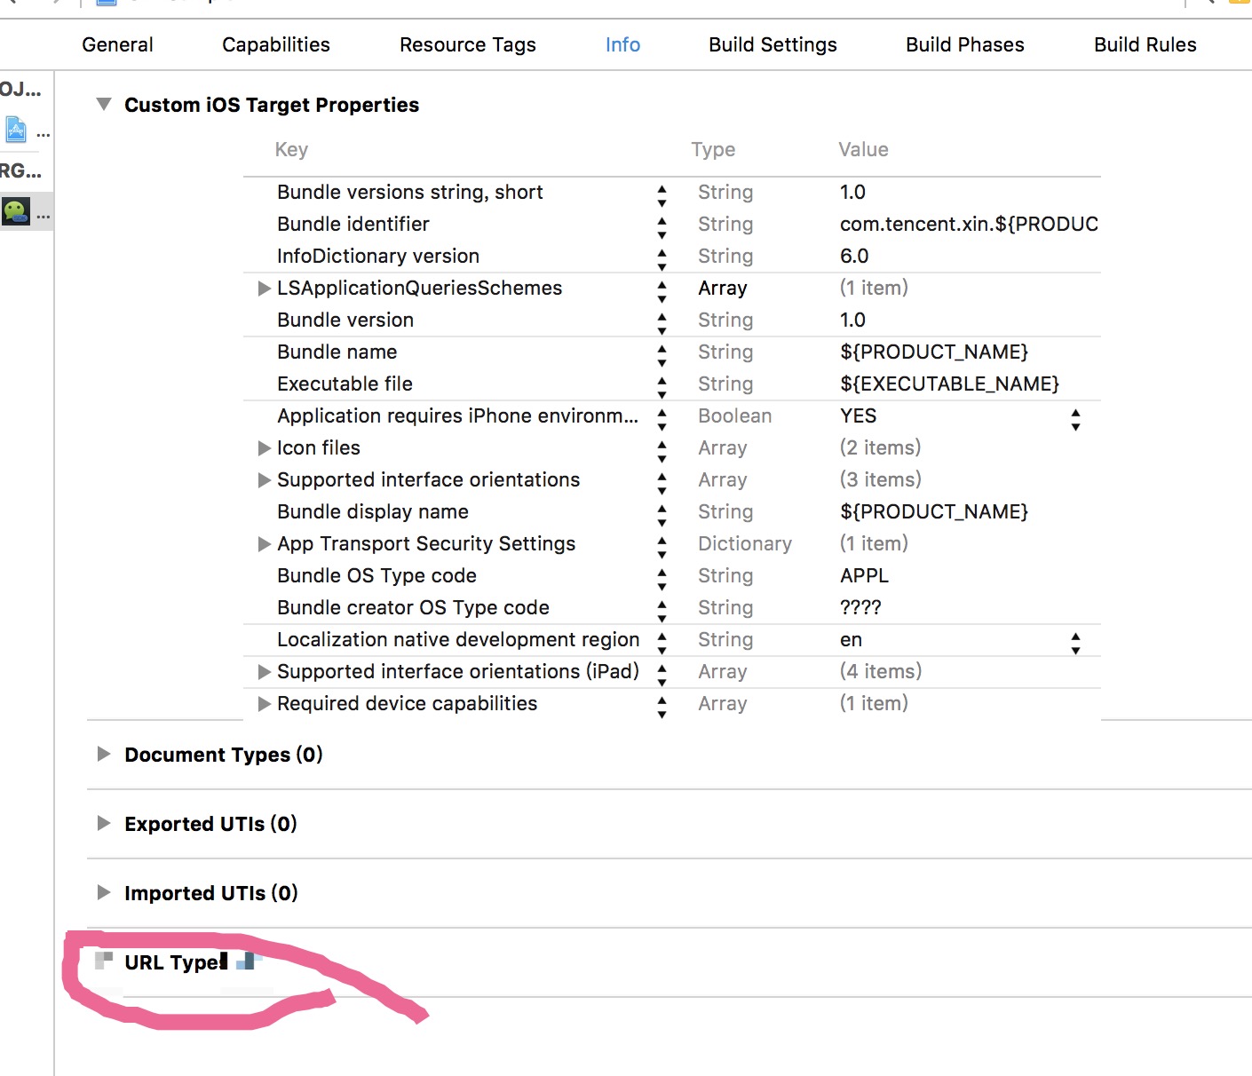Expand the Icon files row
The width and height of the screenshot is (1252, 1076).
264,448
